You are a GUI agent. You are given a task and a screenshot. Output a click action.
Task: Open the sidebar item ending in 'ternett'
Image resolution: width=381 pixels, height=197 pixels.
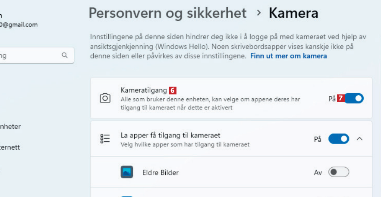click(x=10, y=147)
